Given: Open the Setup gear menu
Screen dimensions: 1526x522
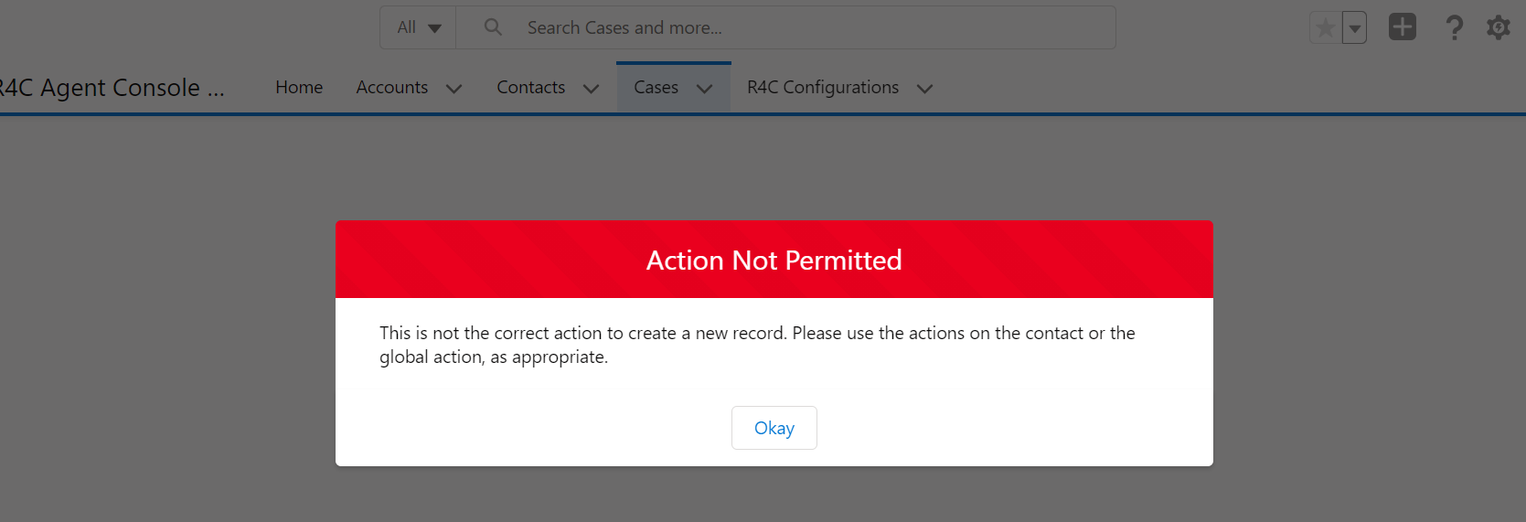Looking at the screenshot, I should [1498, 28].
